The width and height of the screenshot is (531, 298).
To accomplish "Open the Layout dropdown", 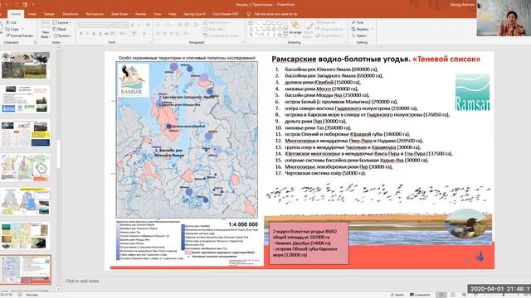I will (61, 22).
